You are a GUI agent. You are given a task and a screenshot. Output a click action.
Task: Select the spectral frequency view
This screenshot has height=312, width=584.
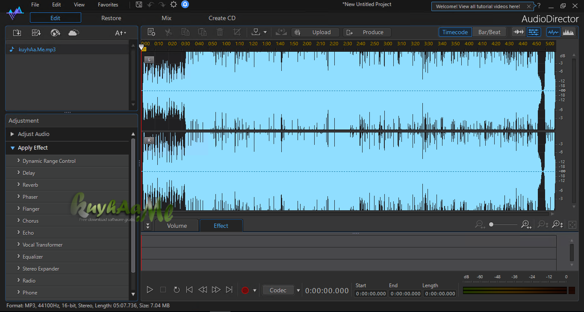click(x=568, y=32)
